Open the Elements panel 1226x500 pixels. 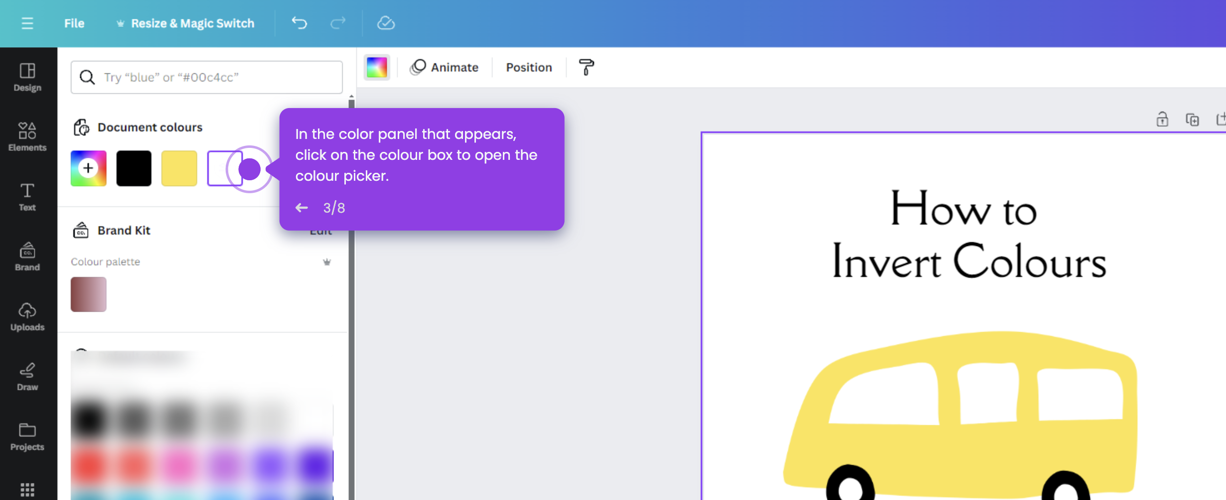(x=27, y=136)
